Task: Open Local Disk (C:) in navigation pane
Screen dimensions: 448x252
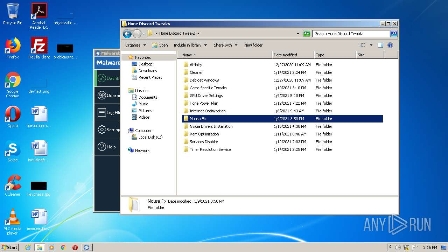Action: (150, 137)
